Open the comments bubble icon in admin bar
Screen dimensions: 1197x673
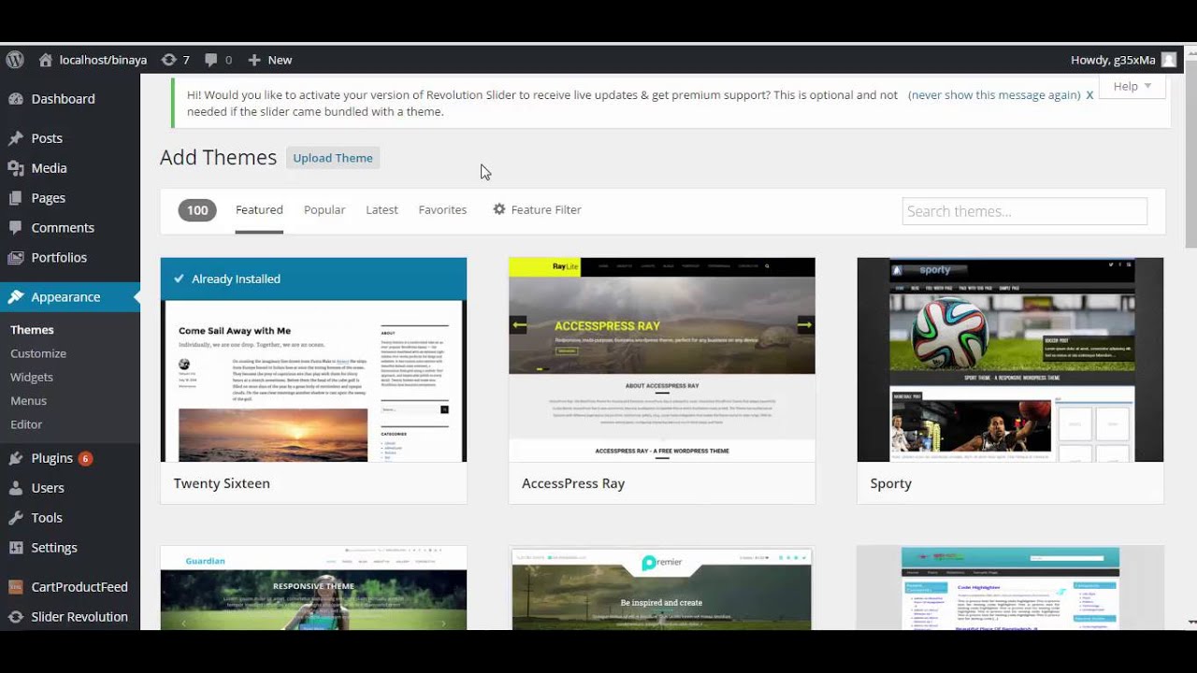tap(211, 60)
